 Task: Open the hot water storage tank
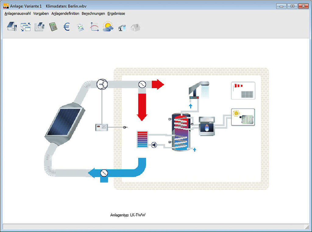tap(181, 132)
